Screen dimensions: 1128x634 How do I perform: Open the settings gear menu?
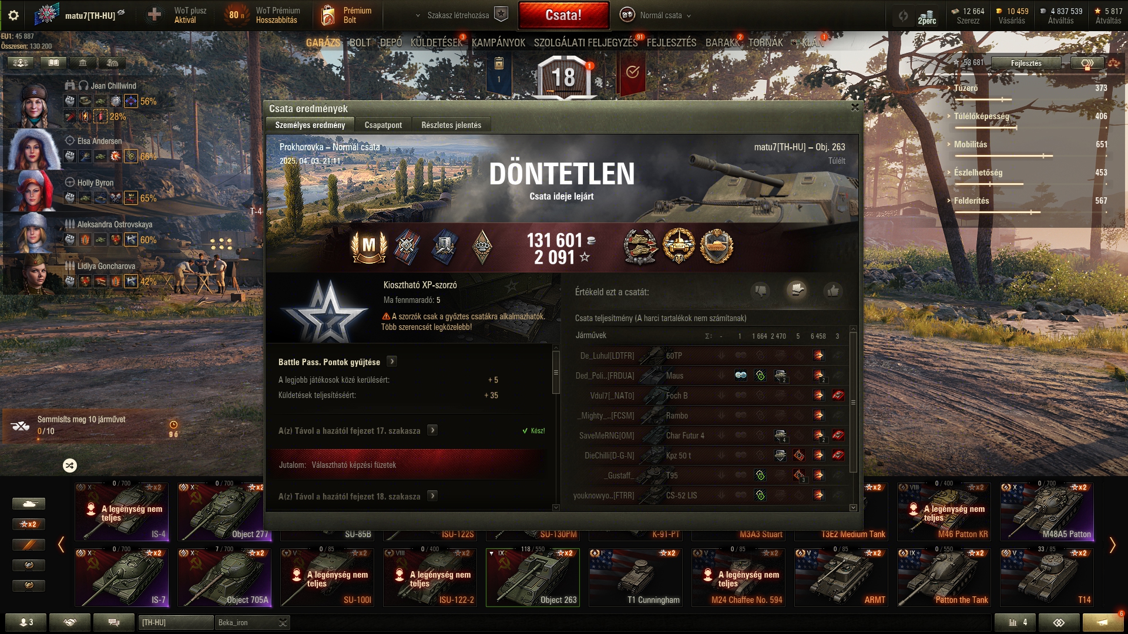tap(13, 15)
